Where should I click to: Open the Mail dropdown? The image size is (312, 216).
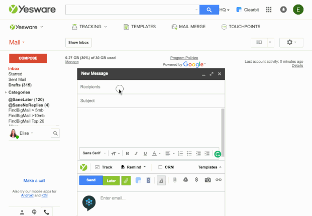pos(17,42)
